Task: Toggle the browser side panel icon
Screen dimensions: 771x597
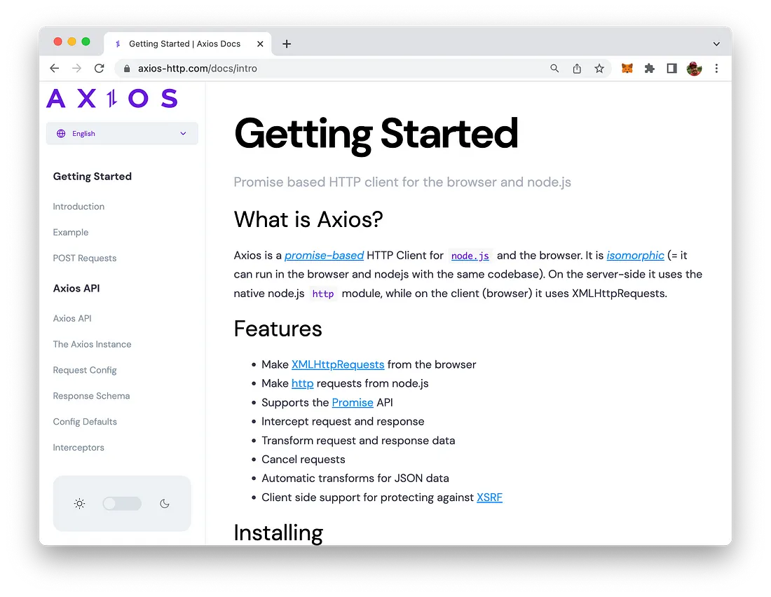Action: point(671,68)
